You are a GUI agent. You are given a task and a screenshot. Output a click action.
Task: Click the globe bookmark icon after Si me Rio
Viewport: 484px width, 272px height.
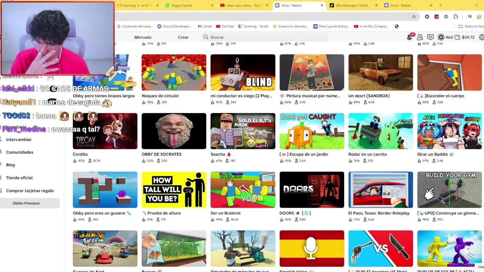tap(397, 26)
